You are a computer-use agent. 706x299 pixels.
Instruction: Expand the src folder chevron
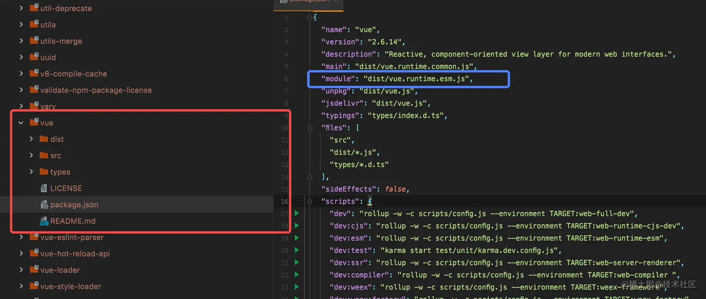pyautogui.click(x=31, y=155)
